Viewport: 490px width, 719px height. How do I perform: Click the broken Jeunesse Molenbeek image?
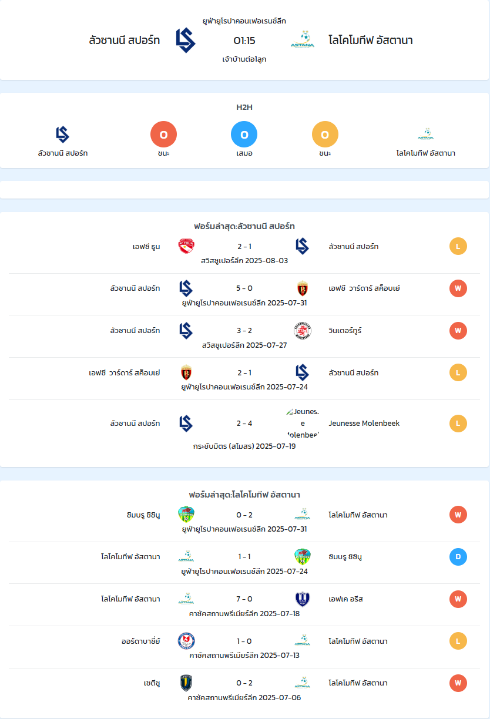pos(303,424)
